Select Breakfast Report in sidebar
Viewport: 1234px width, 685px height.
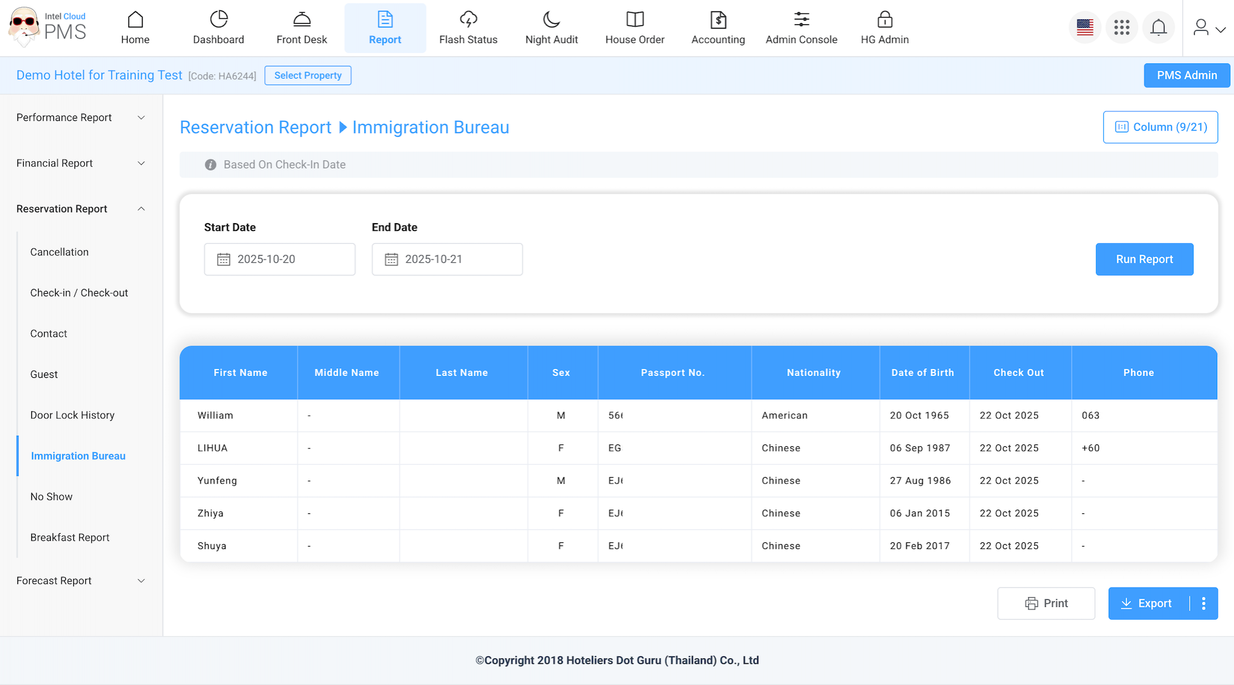[x=70, y=537]
